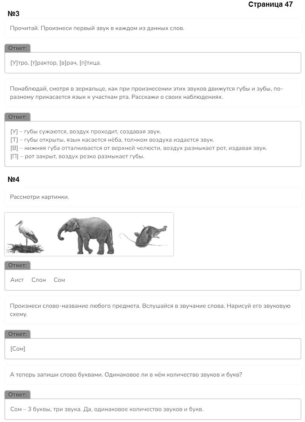Click the catfish picture
This screenshot has height=422, width=305.
(x=144, y=236)
